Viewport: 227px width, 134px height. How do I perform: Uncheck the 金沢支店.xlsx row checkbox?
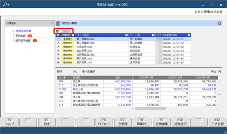coord(58,62)
